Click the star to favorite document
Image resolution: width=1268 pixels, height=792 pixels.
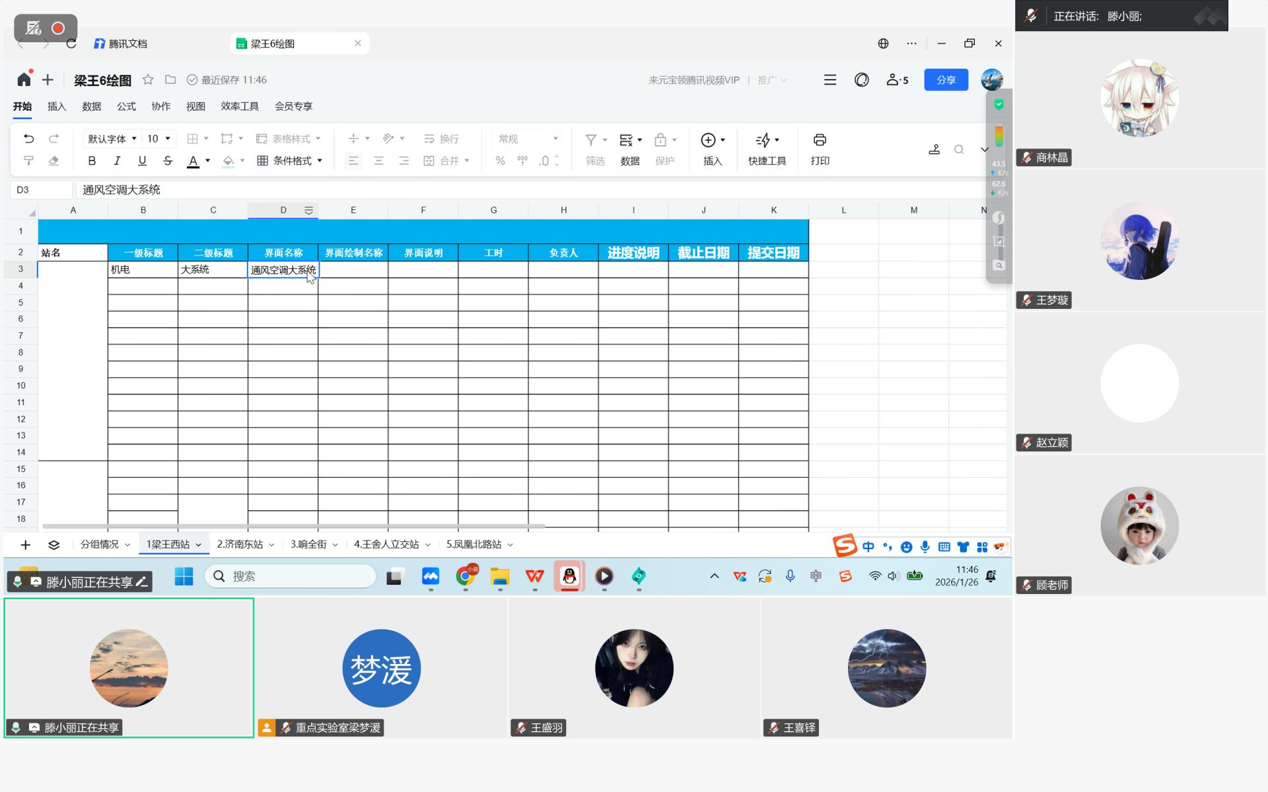tap(148, 80)
